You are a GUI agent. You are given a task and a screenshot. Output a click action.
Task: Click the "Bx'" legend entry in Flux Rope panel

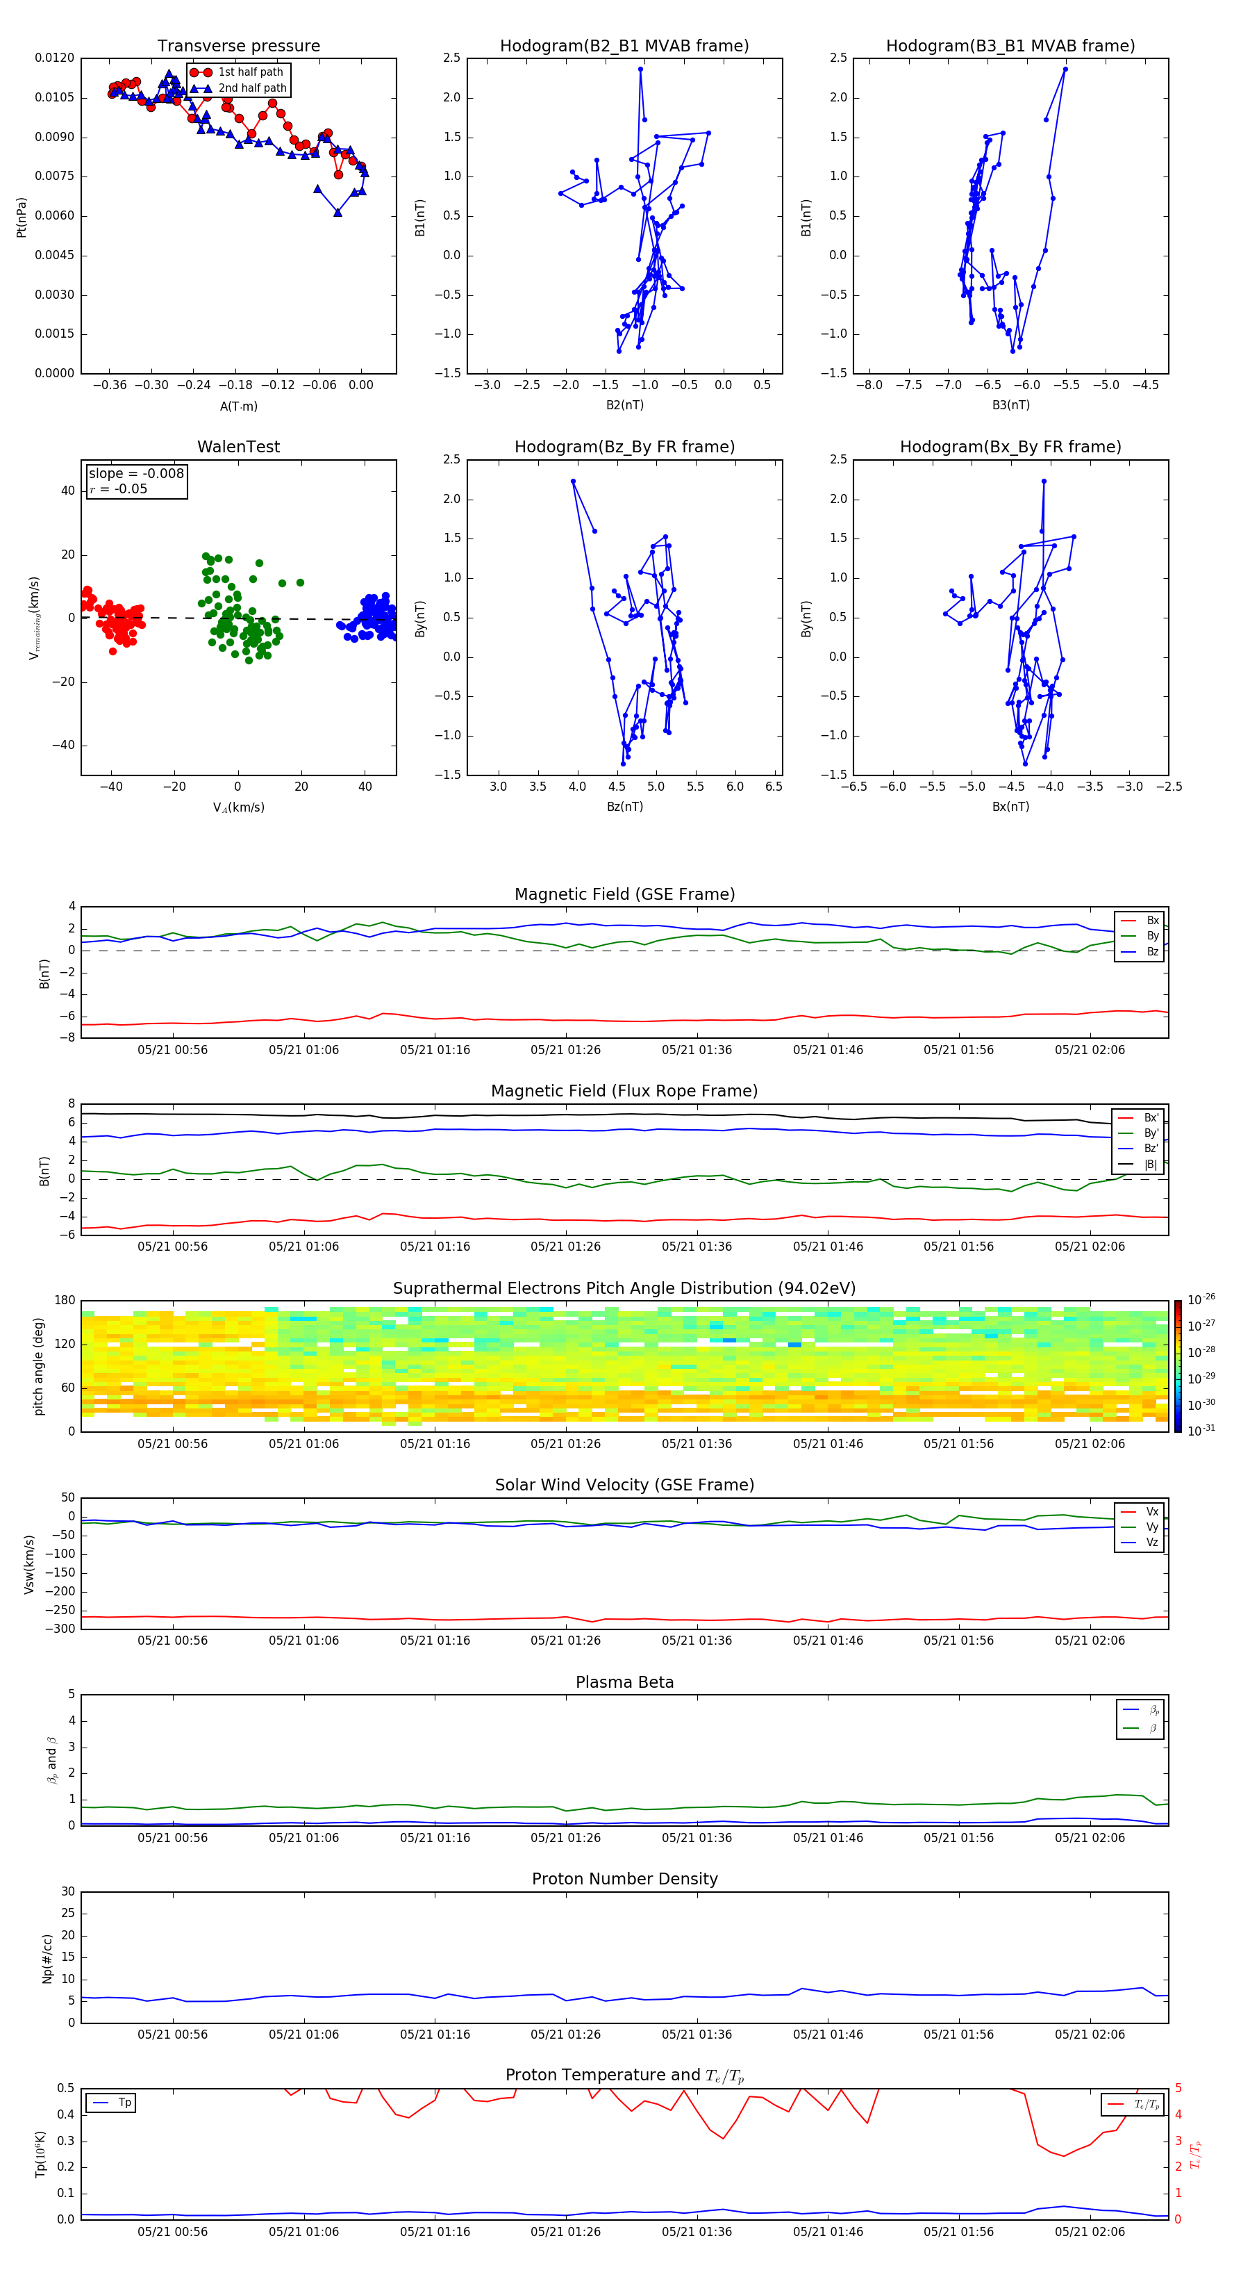tap(1139, 1118)
